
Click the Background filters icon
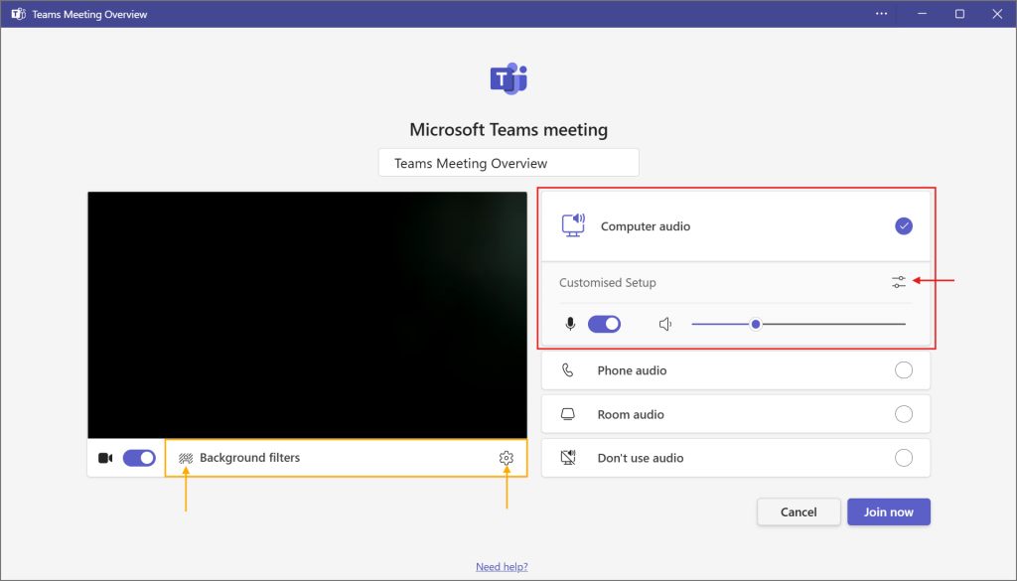point(186,459)
